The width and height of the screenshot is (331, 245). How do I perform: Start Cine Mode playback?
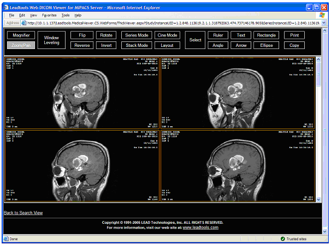click(x=167, y=35)
